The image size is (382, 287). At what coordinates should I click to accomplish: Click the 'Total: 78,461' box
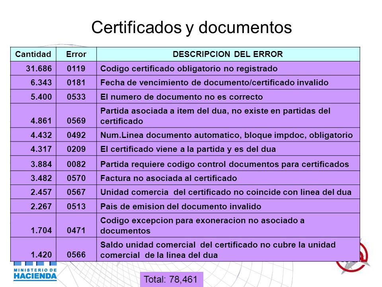[172, 279]
